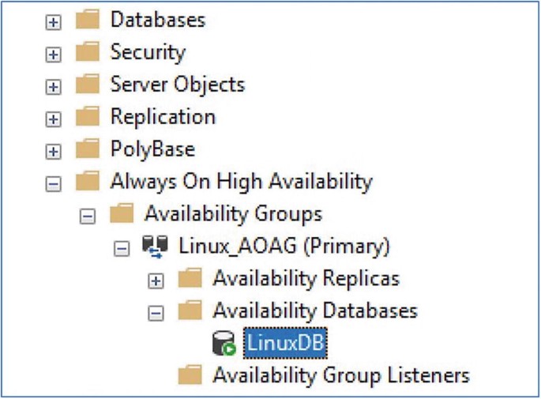Click the Linux_AOAG availability group icon
Viewport: 541px width, 399px height.
(x=156, y=247)
